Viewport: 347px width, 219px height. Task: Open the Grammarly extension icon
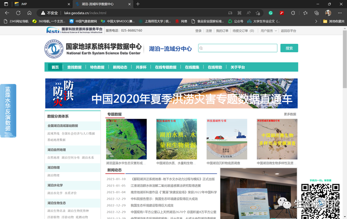[270, 13]
